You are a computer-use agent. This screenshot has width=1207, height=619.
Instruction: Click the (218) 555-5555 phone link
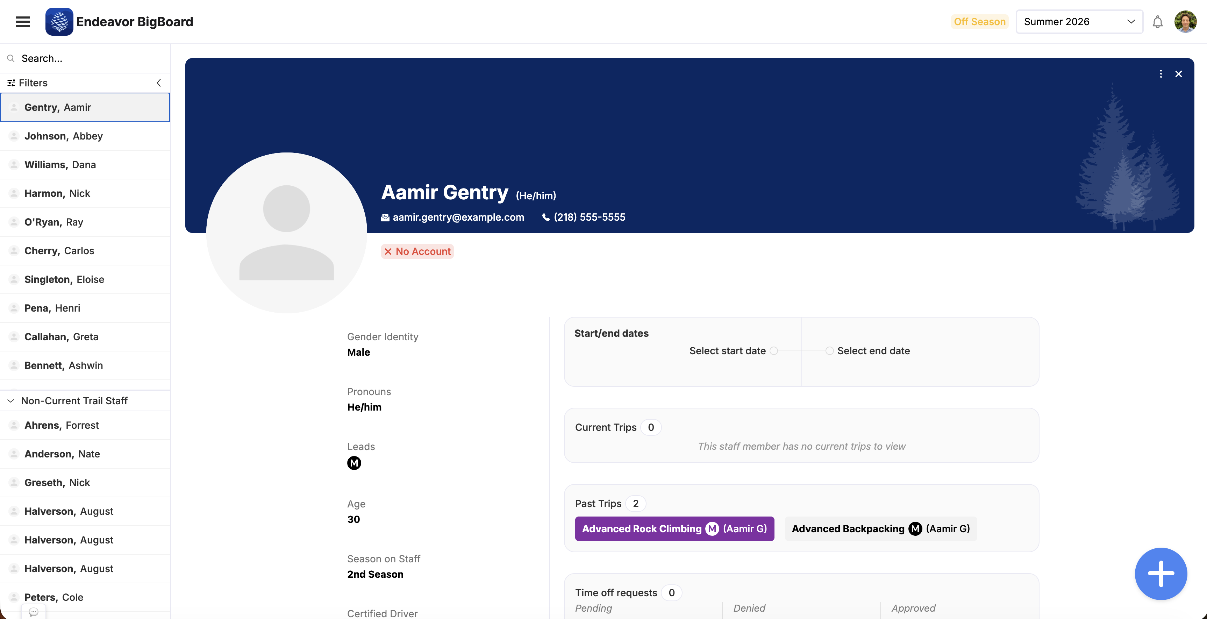590,217
